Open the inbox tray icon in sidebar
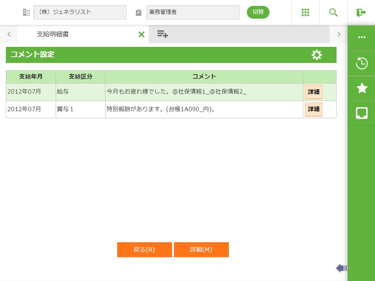Viewport: 375px width, 281px height. click(361, 113)
